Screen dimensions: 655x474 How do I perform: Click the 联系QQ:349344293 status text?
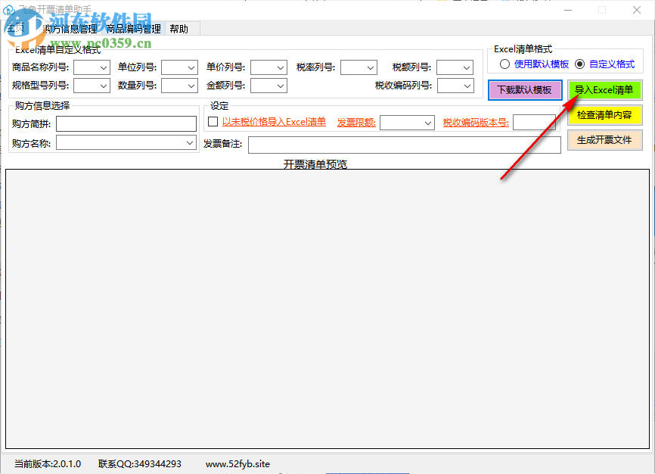click(x=140, y=464)
